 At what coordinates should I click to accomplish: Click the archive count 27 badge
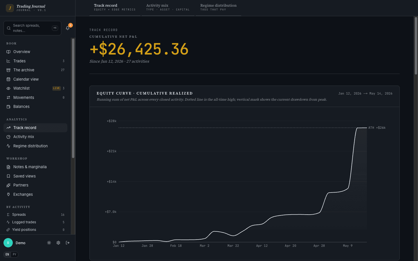pyautogui.click(x=63, y=70)
